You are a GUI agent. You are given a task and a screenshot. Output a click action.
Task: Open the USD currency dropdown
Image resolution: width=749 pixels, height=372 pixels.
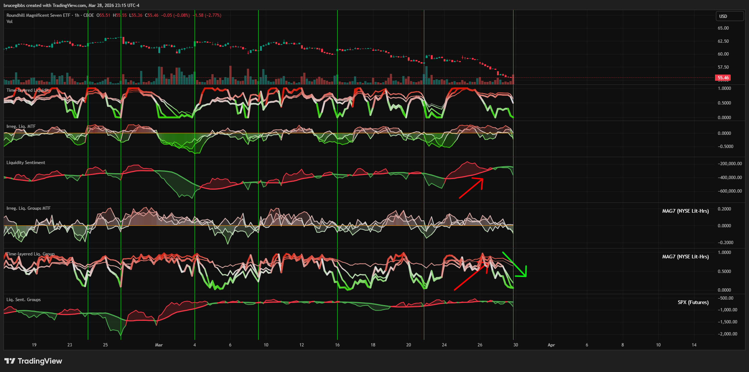729,16
